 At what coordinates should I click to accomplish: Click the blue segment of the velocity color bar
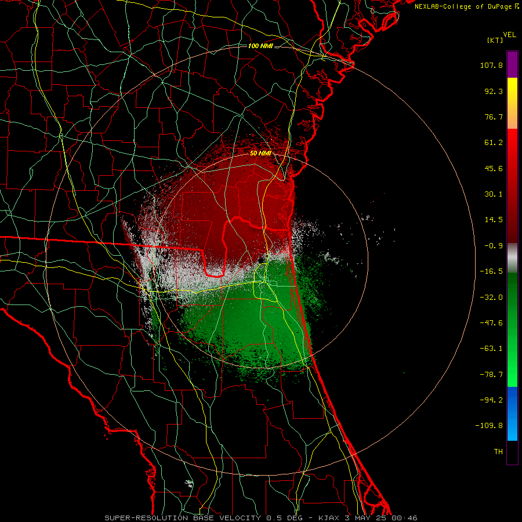pos(512,414)
